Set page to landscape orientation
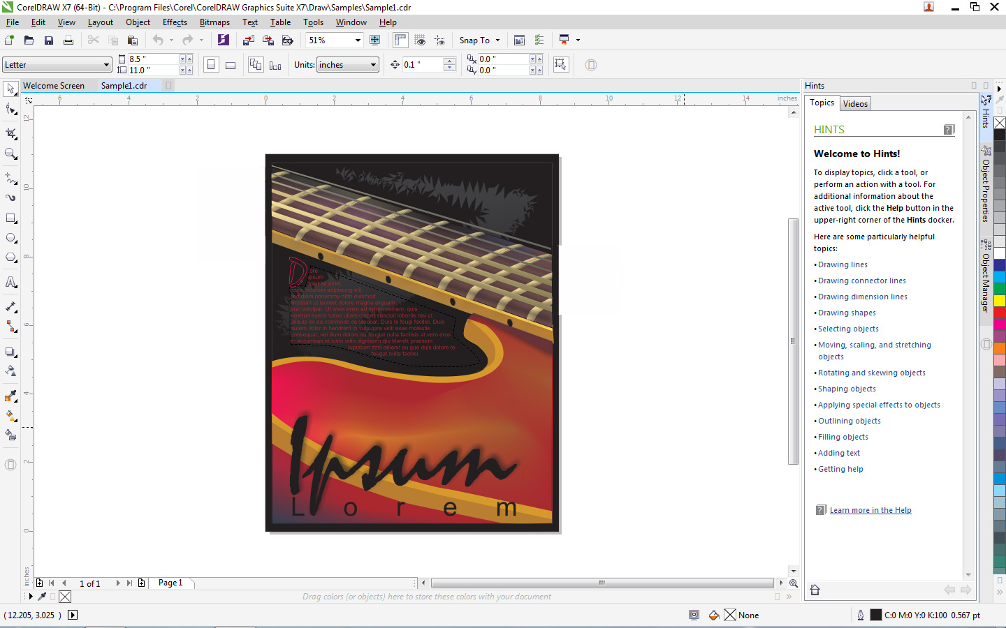The image size is (1006, 628). (x=231, y=65)
